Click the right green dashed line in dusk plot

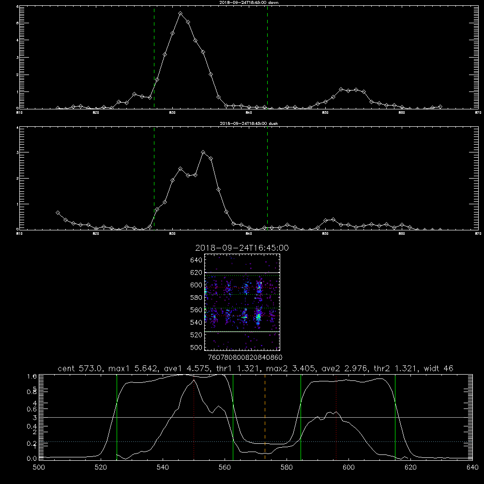click(267, 178)
